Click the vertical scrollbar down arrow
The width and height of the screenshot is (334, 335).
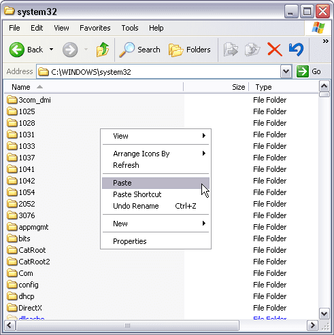tap(324, 314)
